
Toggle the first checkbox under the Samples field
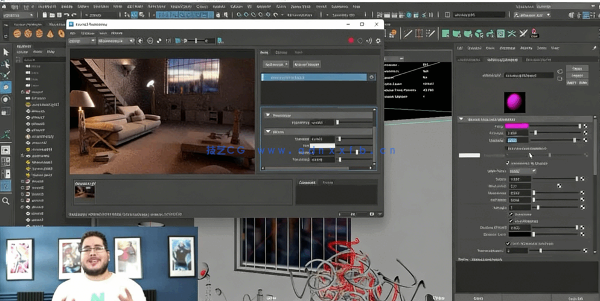coord(511,214)
